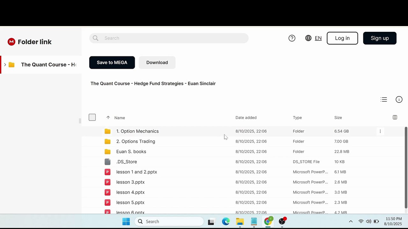Open the Windows Start menu

(126, 221)
